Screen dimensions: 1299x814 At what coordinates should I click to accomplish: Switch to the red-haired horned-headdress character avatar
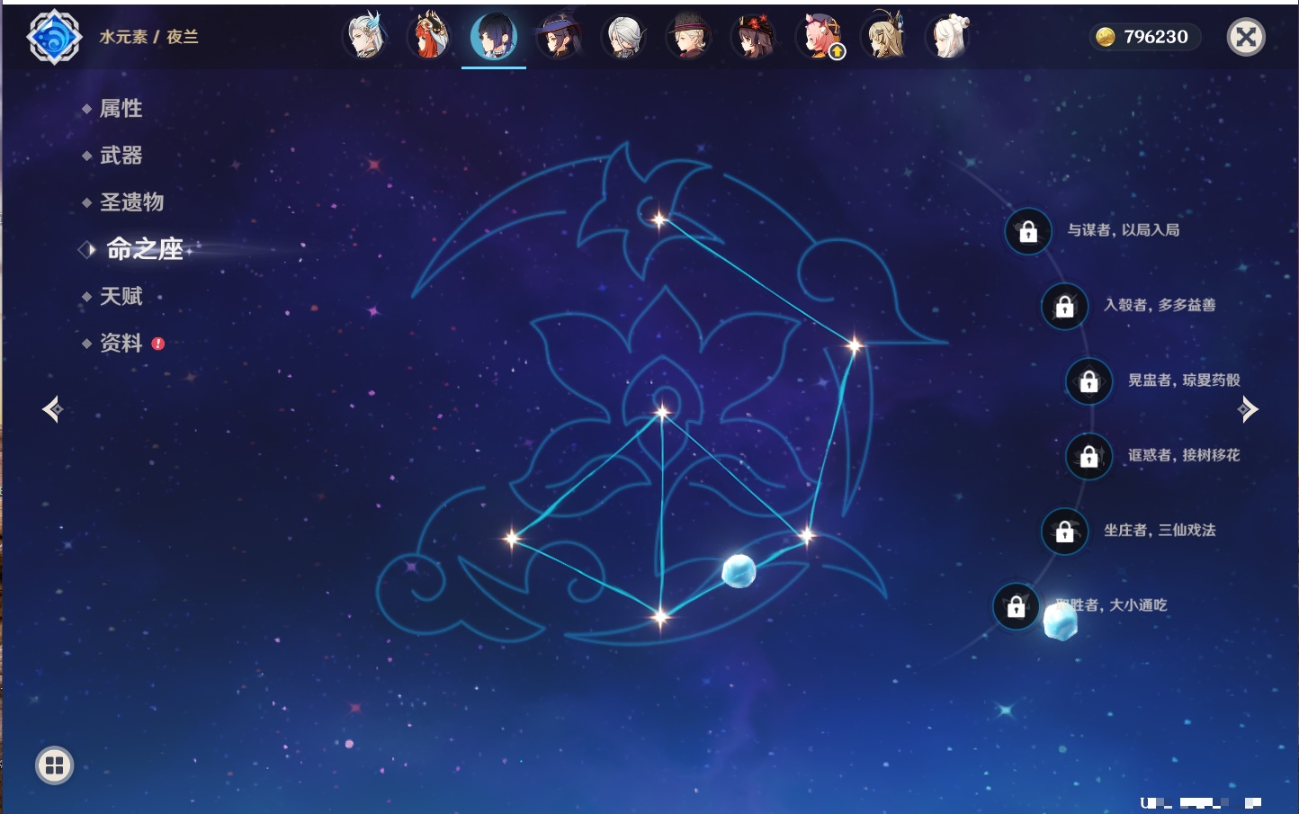click(x=429, y=36)
